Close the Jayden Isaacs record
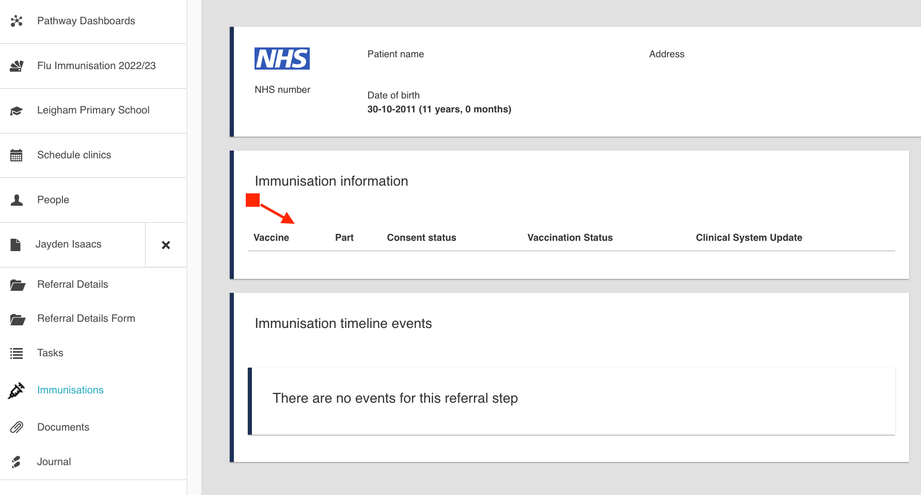Screen dimensions: 921x495 tap(166, 245)
